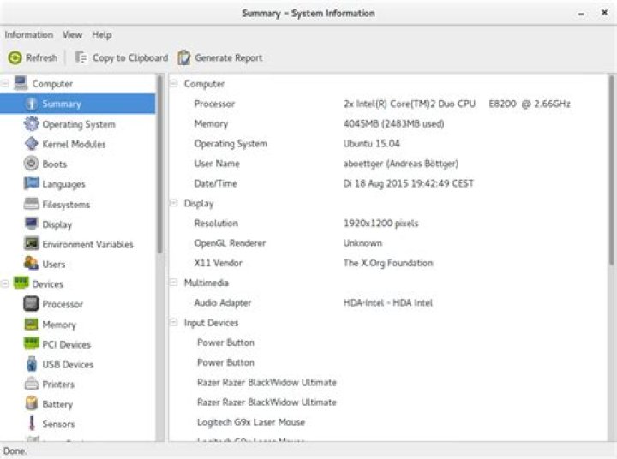
Task: Click the PCI Devices card icon
Action: pyautogui.click(x=31, y=343)
